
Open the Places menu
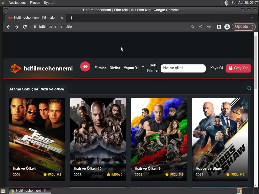click(35, 3)
